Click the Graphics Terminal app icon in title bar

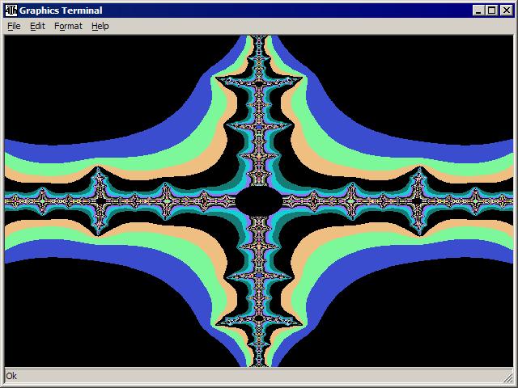point(11,11)
